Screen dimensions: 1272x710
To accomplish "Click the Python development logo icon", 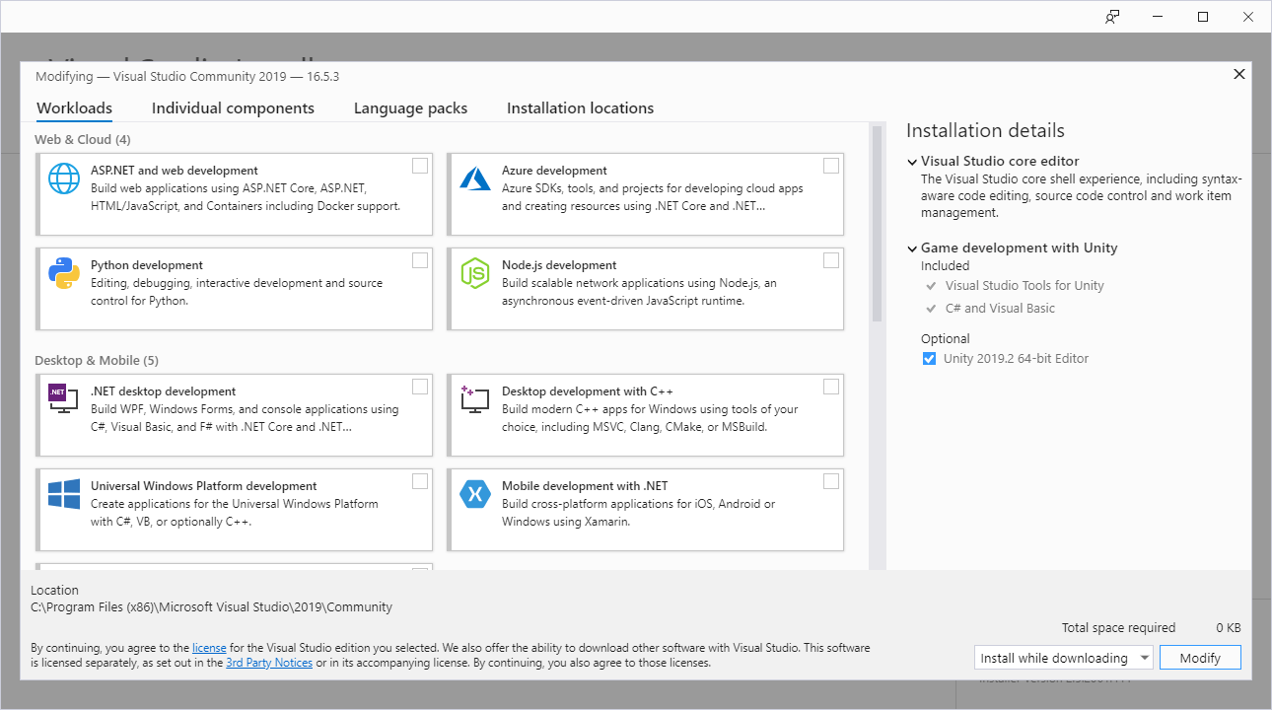I will pyautogui.click(x=64, y=273).
